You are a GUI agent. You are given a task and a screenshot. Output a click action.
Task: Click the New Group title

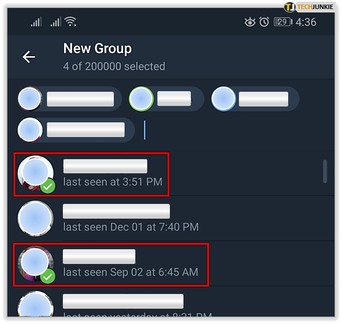[97, 48]
